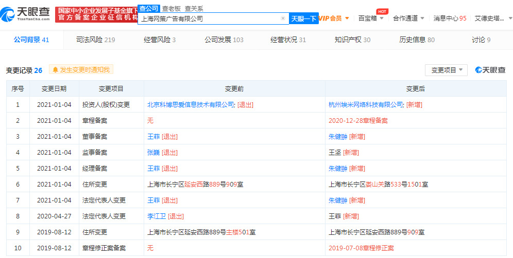Open 北京科博思爱信息技术有限公司 link

tap(191, 105)
